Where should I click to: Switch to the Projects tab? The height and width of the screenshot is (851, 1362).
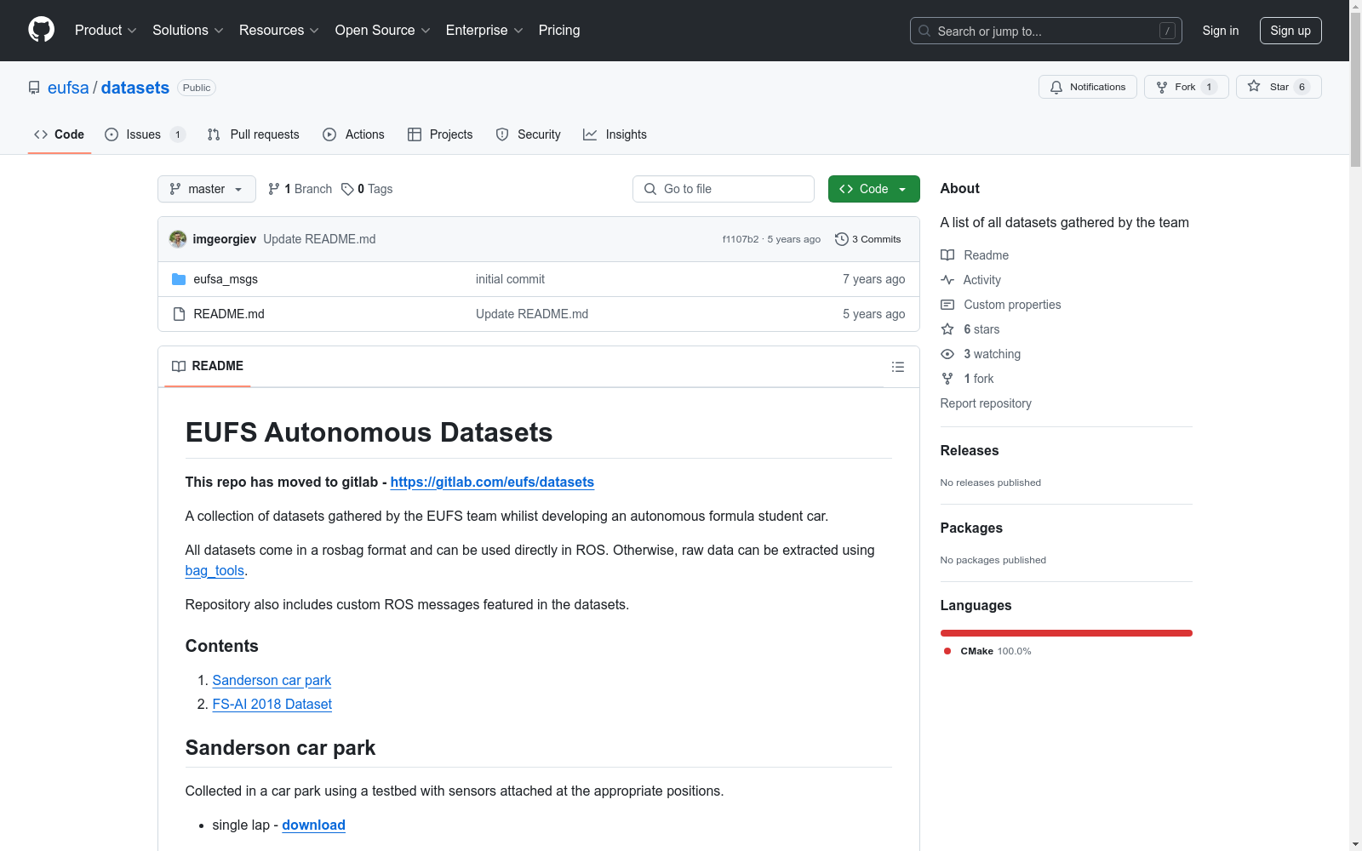coord(440,134)
